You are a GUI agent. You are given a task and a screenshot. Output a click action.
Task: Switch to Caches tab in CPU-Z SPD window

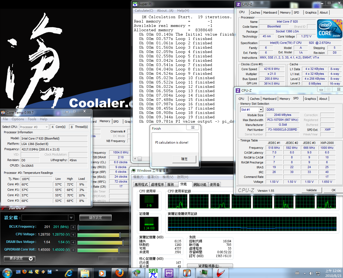[x=255, y=99]
